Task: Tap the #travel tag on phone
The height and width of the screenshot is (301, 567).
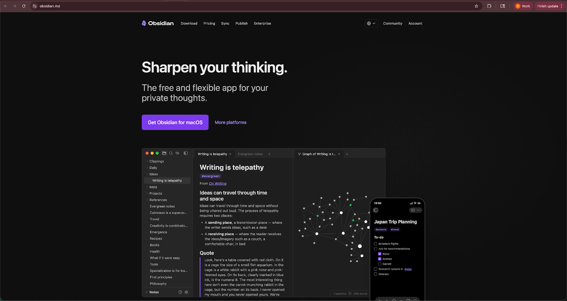Action: tap(395, 230)
